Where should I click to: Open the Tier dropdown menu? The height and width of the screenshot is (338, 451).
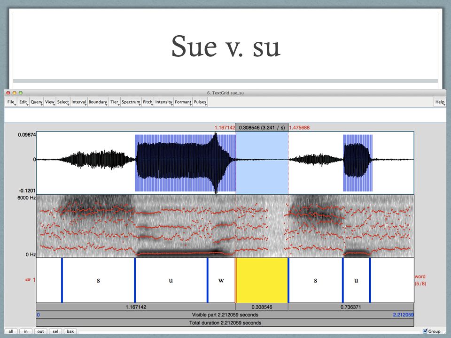[115, 102]
